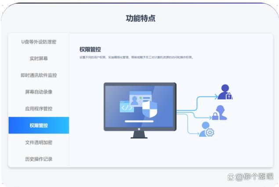
Task: Click the code window icon on monitor
Action: (127, 107)
